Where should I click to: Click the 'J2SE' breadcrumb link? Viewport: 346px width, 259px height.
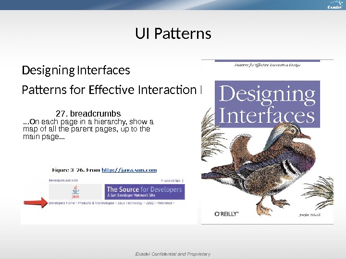(149, 203)
